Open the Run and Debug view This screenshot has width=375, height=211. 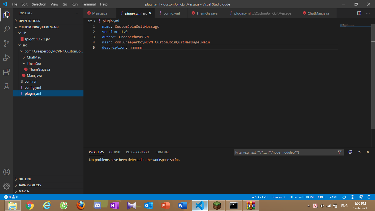point(7,58)
